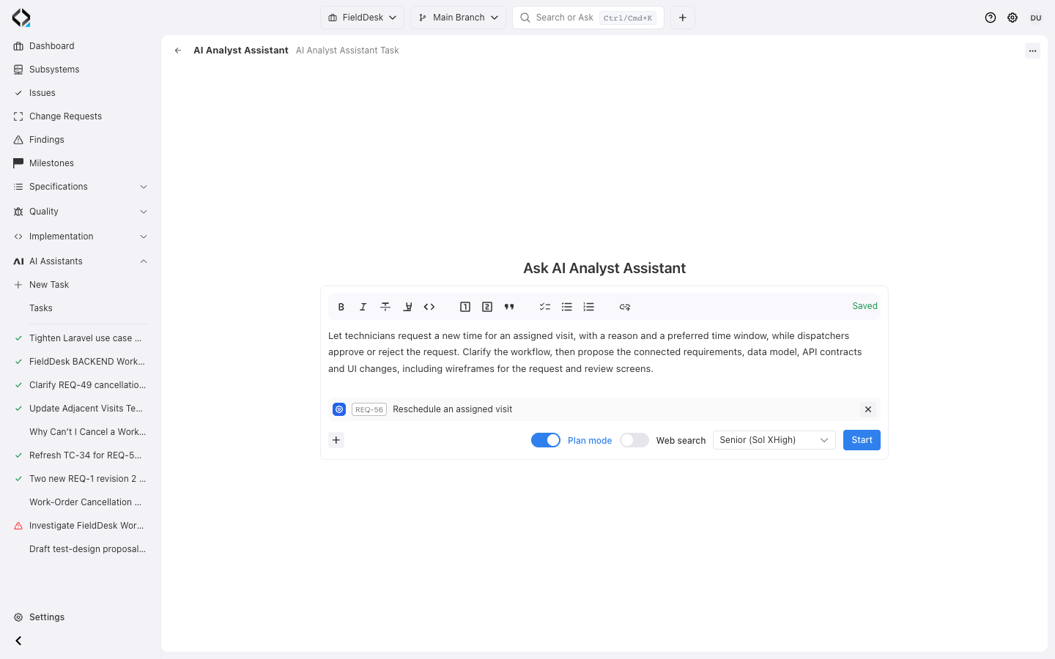Apply heading level 1 format
The height and width of the screenshot is (659, 1055).
(x=465, y=307)
